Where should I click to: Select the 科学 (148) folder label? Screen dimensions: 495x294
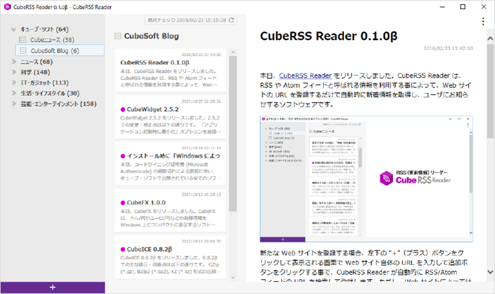click(x=35, y=72)
